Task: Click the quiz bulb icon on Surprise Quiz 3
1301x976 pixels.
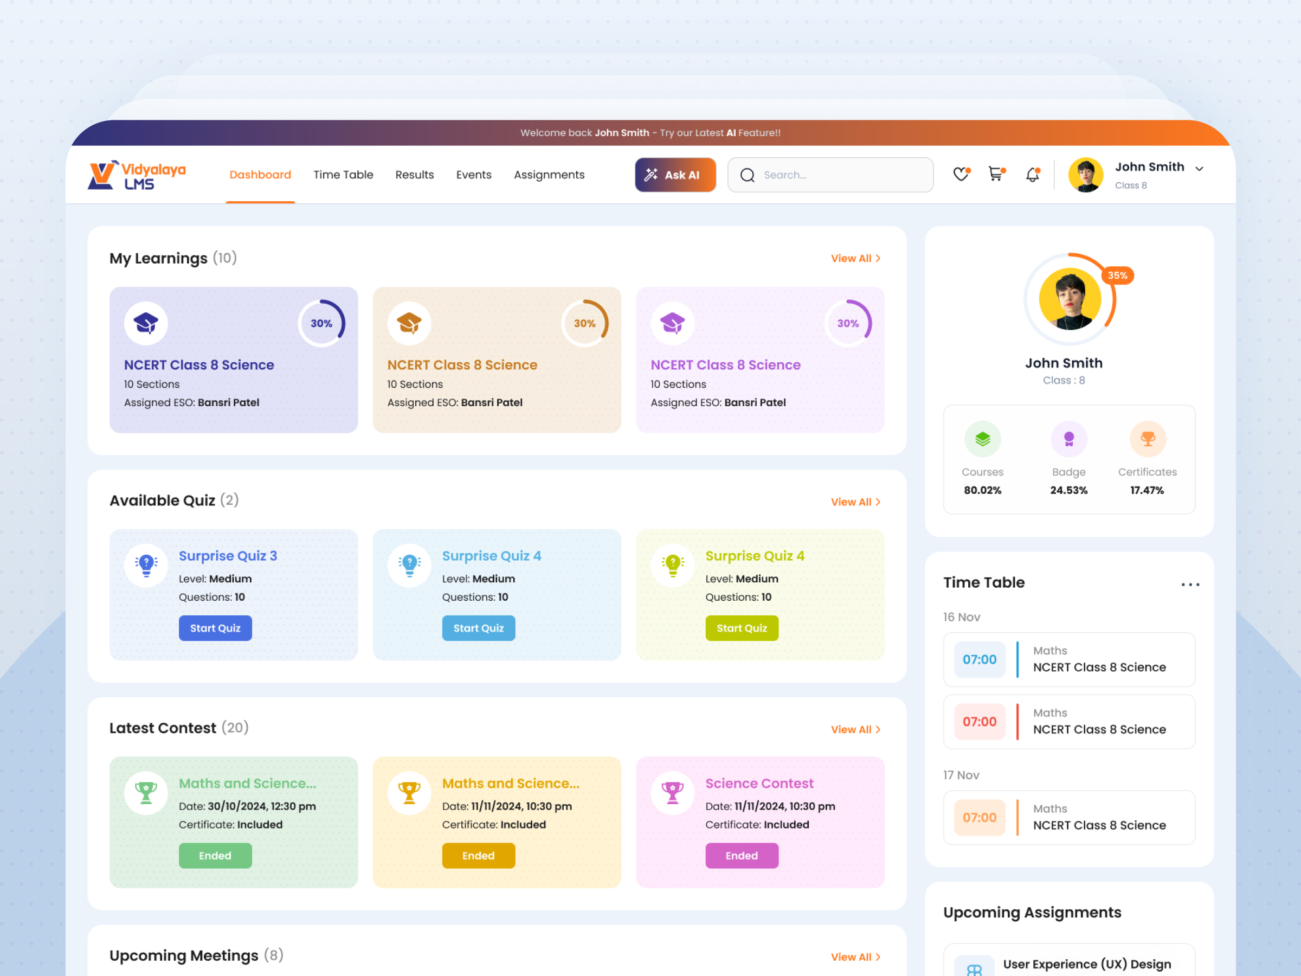Action: click(x=145, y=565)
